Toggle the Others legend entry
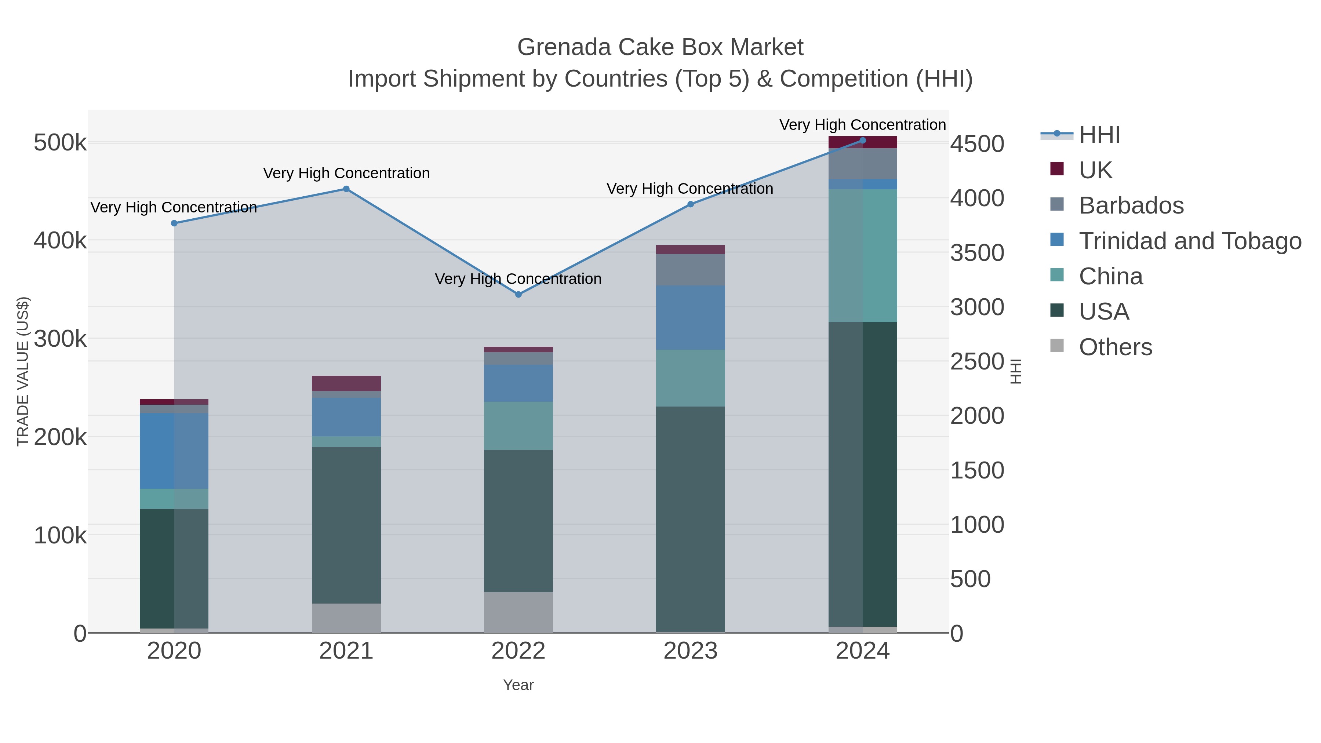1321x743 pixels. point(1101,347)
